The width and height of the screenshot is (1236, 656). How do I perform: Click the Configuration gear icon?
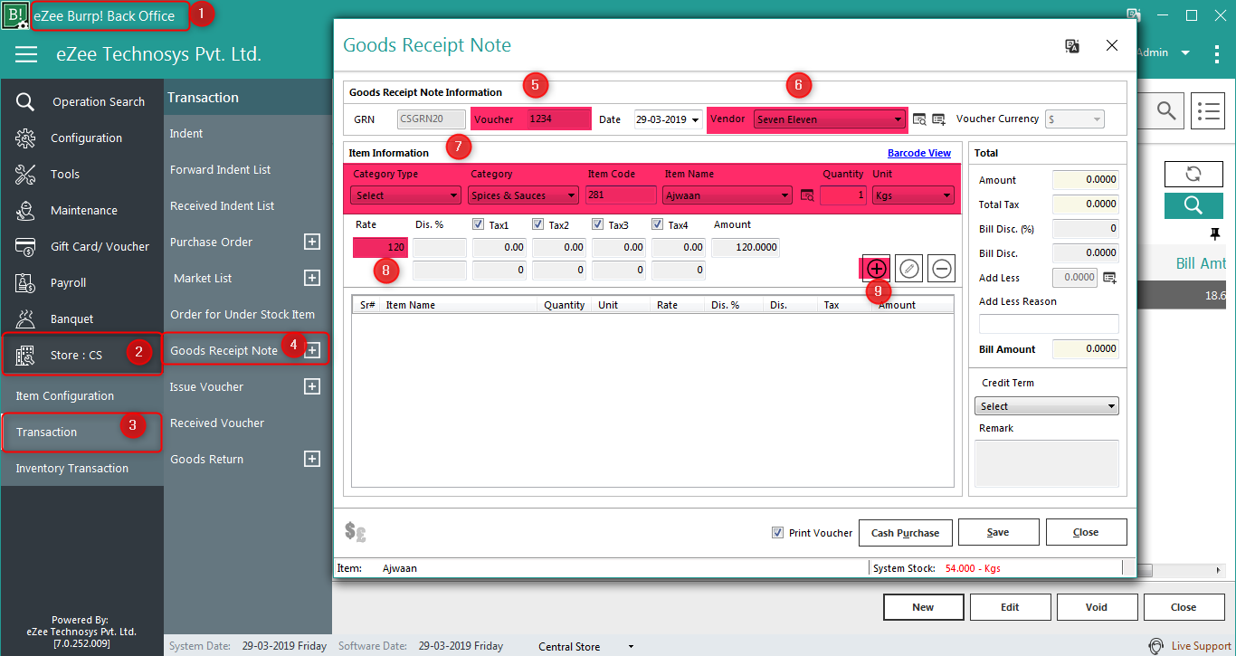[25, 138]
